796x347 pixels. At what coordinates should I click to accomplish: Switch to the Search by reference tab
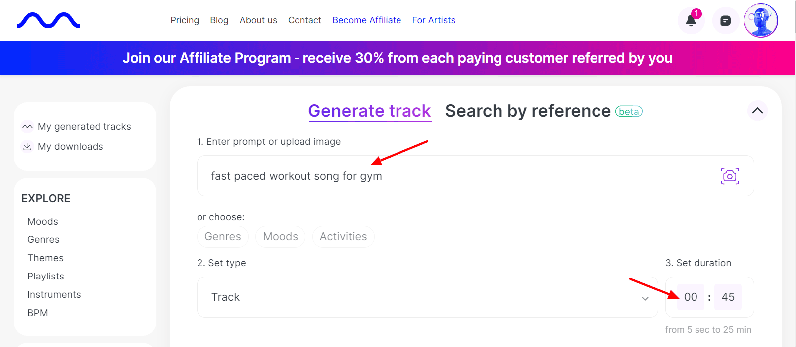click(528, 111)
